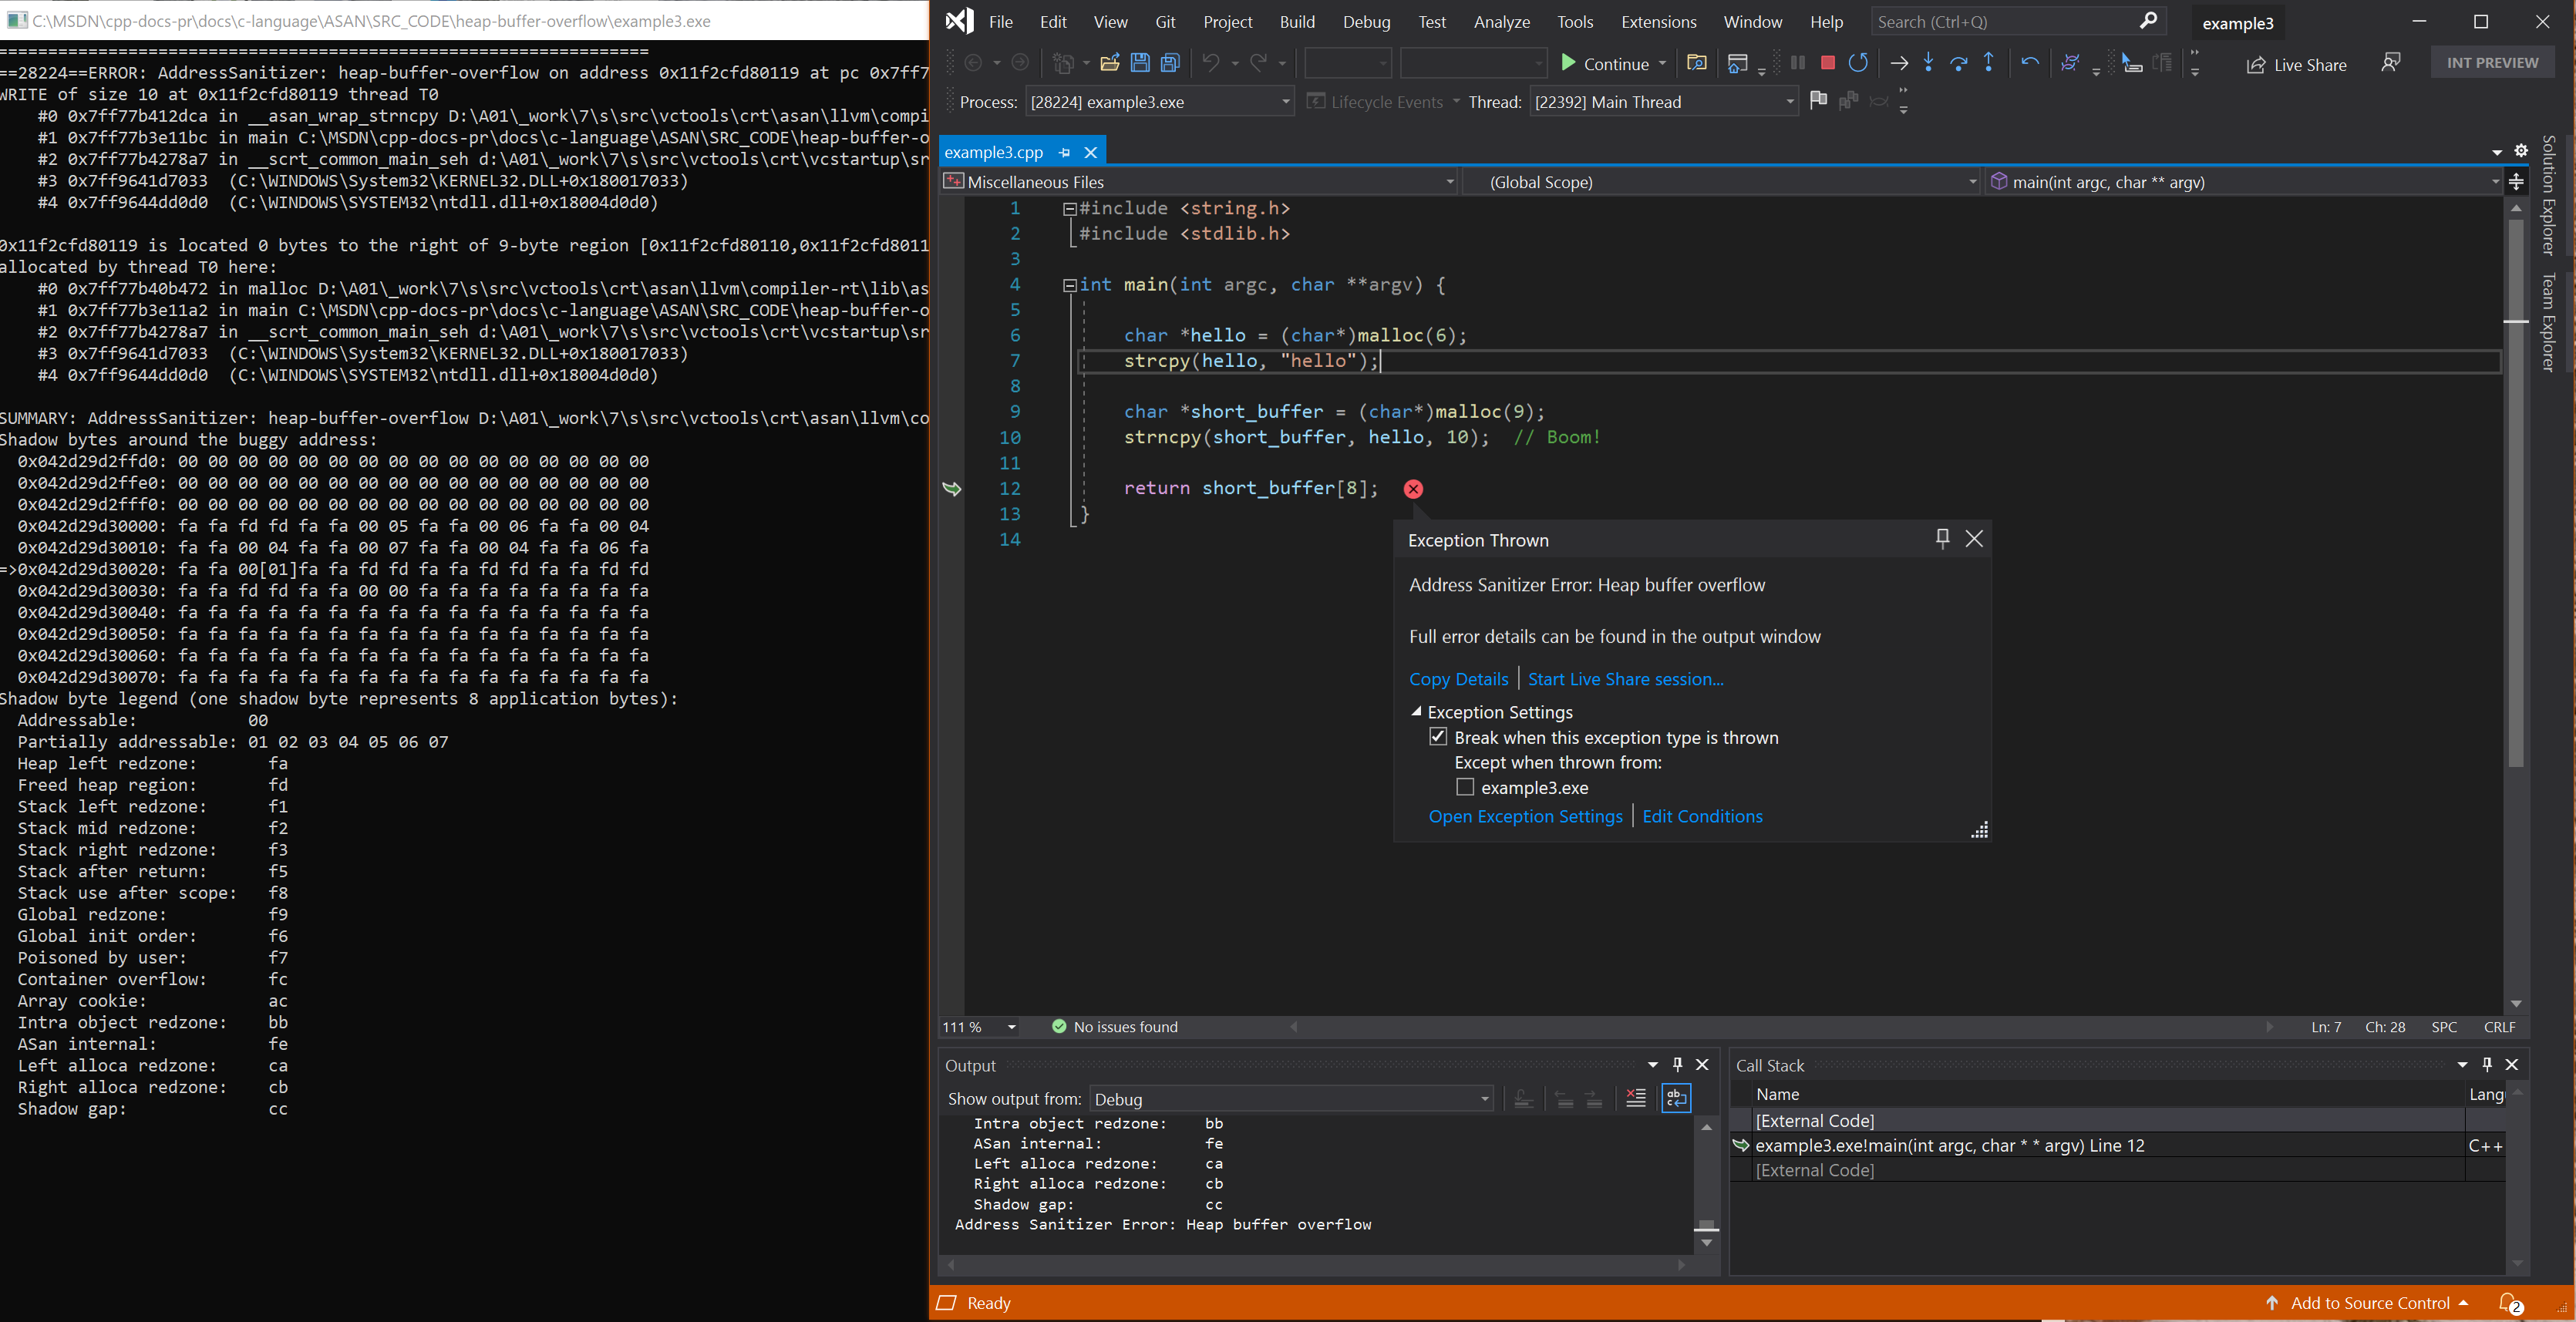This screenshot has height=1322, width=2576.
Task: Select the Analyze menu item
Action: coord(1499,20)
